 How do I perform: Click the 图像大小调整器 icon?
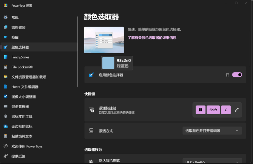6,97
